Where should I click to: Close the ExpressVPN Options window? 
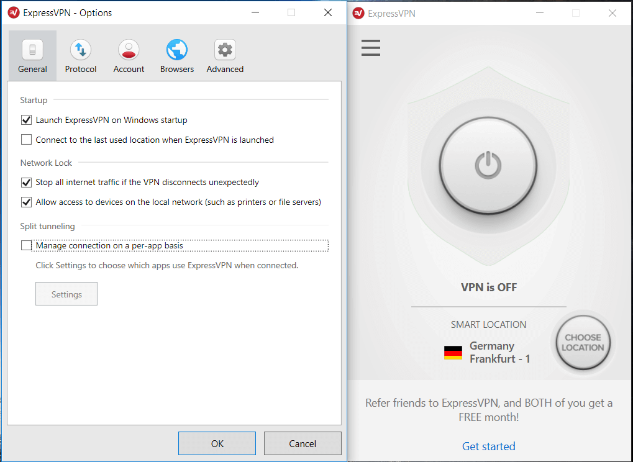[328, 12]
